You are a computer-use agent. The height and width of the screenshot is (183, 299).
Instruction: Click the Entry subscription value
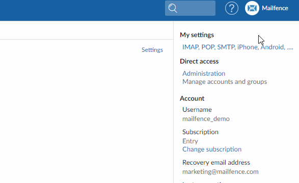(190, 141)
